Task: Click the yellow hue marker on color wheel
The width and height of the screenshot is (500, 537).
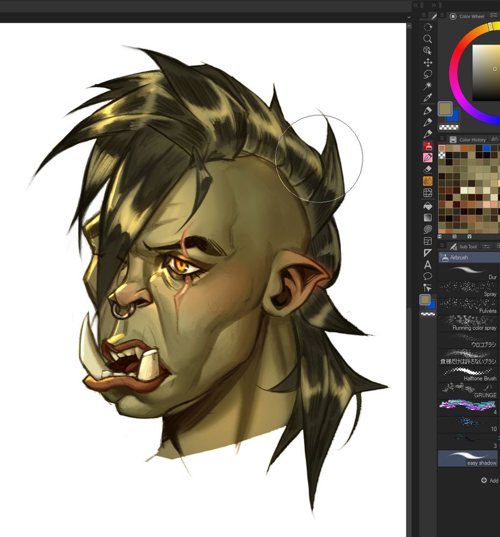Action: pyautogui.click(x=490, y=26)
